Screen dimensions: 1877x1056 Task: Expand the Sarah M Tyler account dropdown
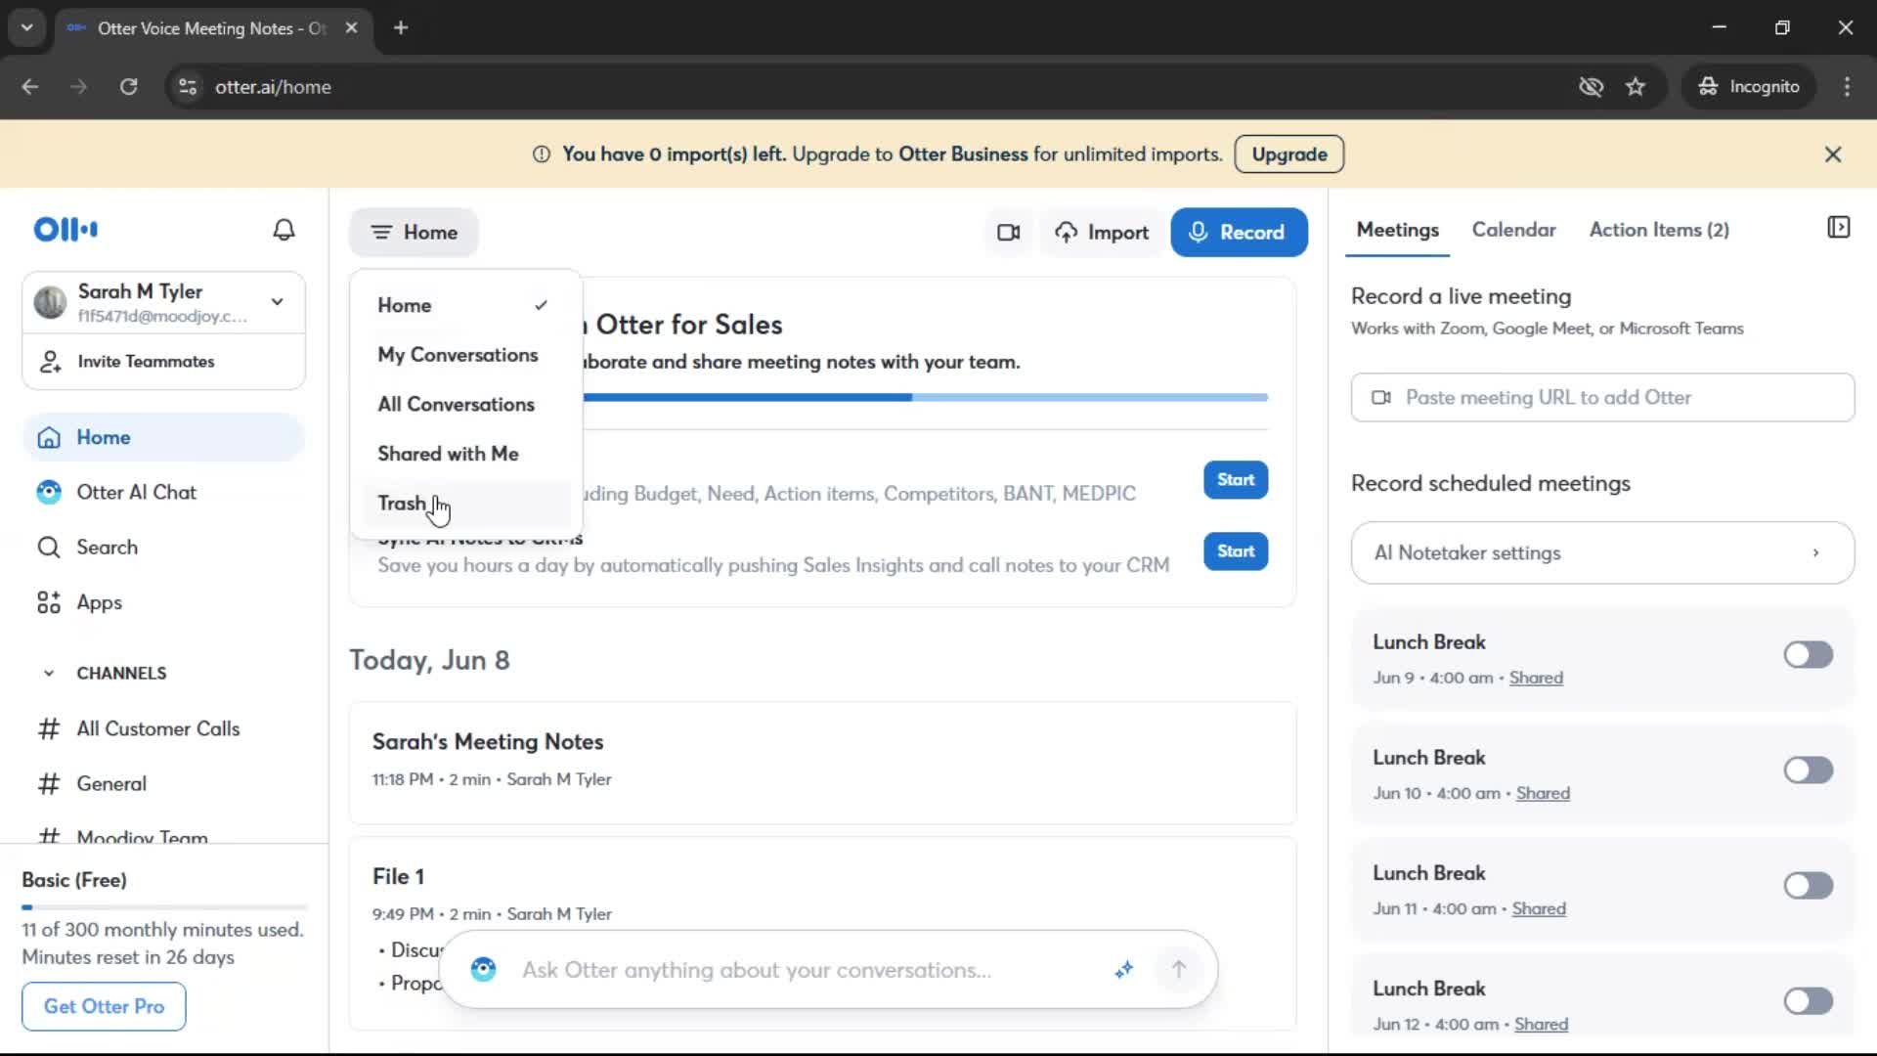(x=278, y=302)
